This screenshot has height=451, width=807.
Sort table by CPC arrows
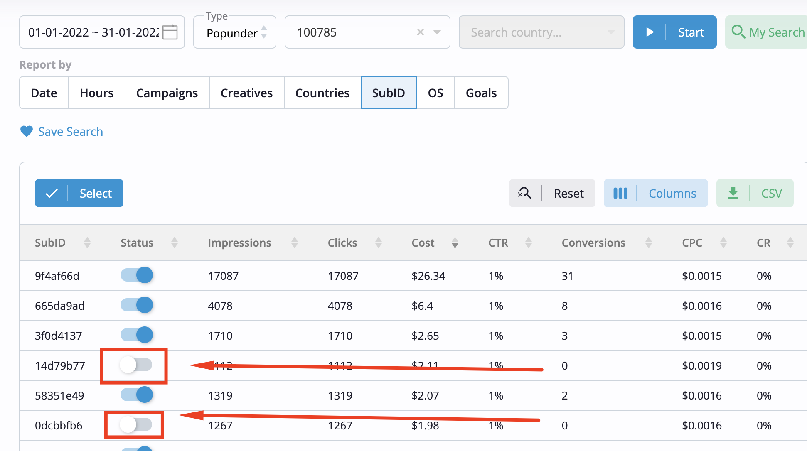tap(723, 243)
